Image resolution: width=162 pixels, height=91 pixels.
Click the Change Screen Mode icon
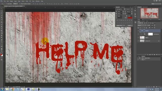[2, 60]
